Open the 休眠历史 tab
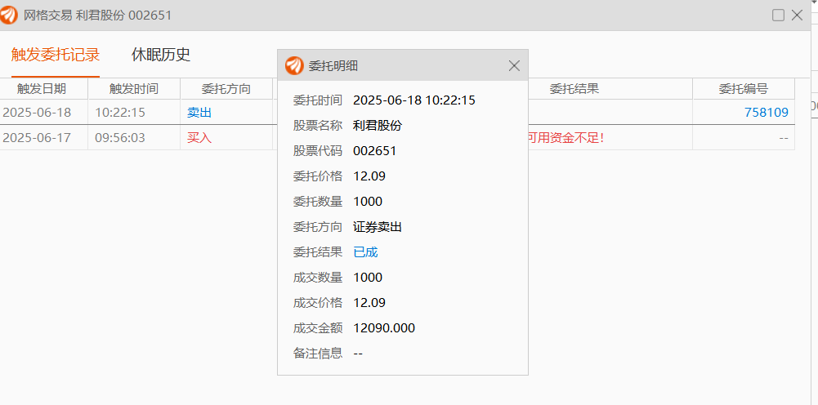Image resolution: width=818 pixels, height=405 pixels. point(161,55)
